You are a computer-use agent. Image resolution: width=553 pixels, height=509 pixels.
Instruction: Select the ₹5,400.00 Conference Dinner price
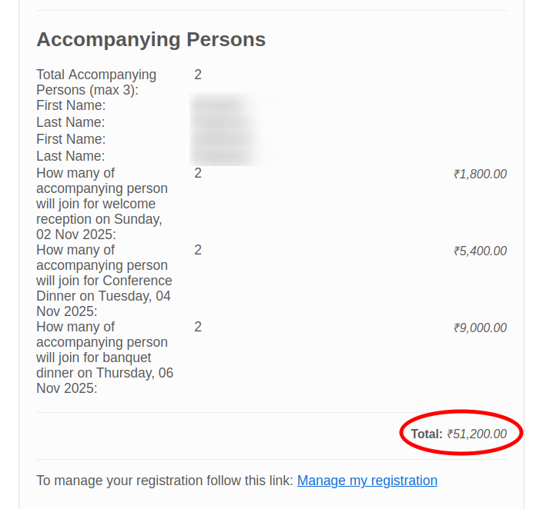480,251
